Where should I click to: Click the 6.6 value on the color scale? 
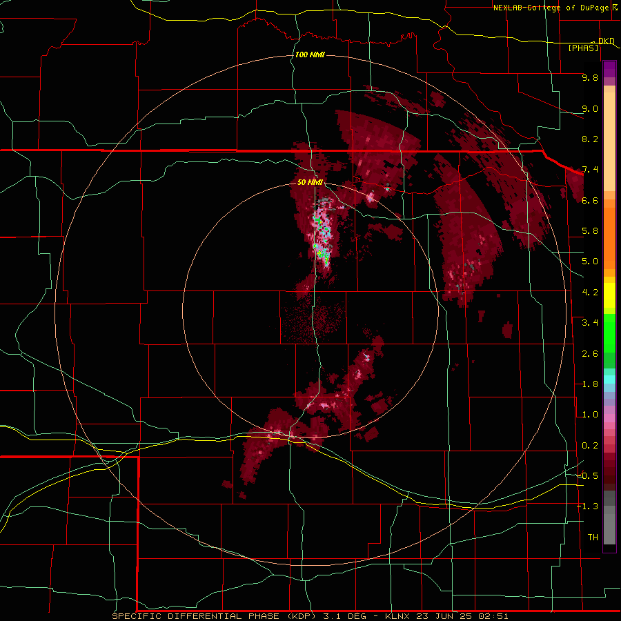(x=590, y=200)
